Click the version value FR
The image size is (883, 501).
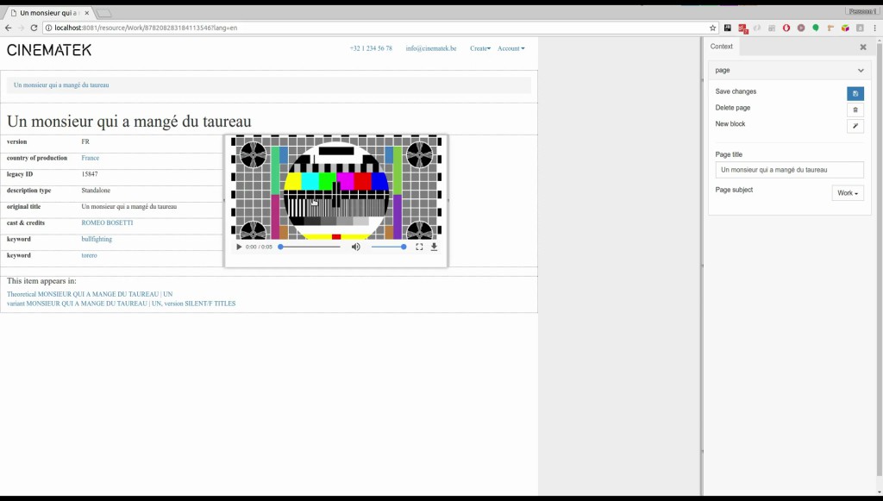click(x=85, y=142)
